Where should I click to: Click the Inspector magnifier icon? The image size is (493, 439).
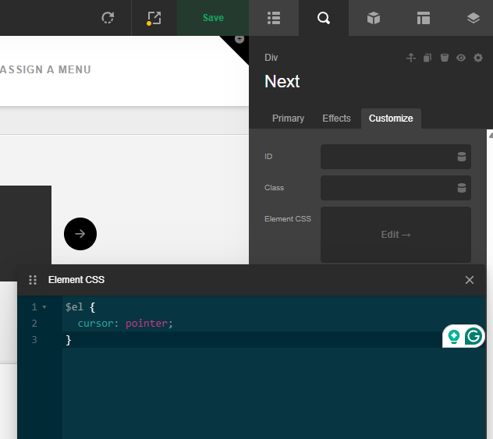point(324,18)
